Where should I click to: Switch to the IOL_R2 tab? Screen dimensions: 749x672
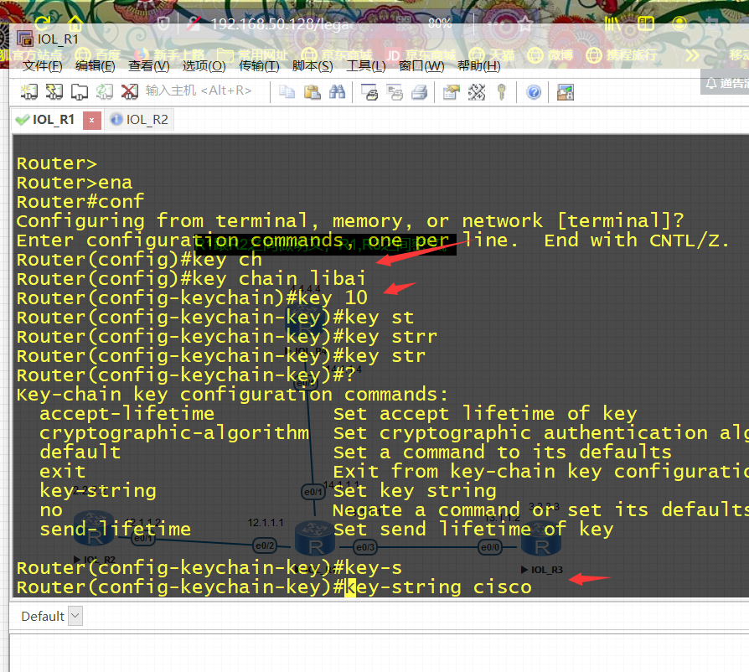(x=139, y=120)
